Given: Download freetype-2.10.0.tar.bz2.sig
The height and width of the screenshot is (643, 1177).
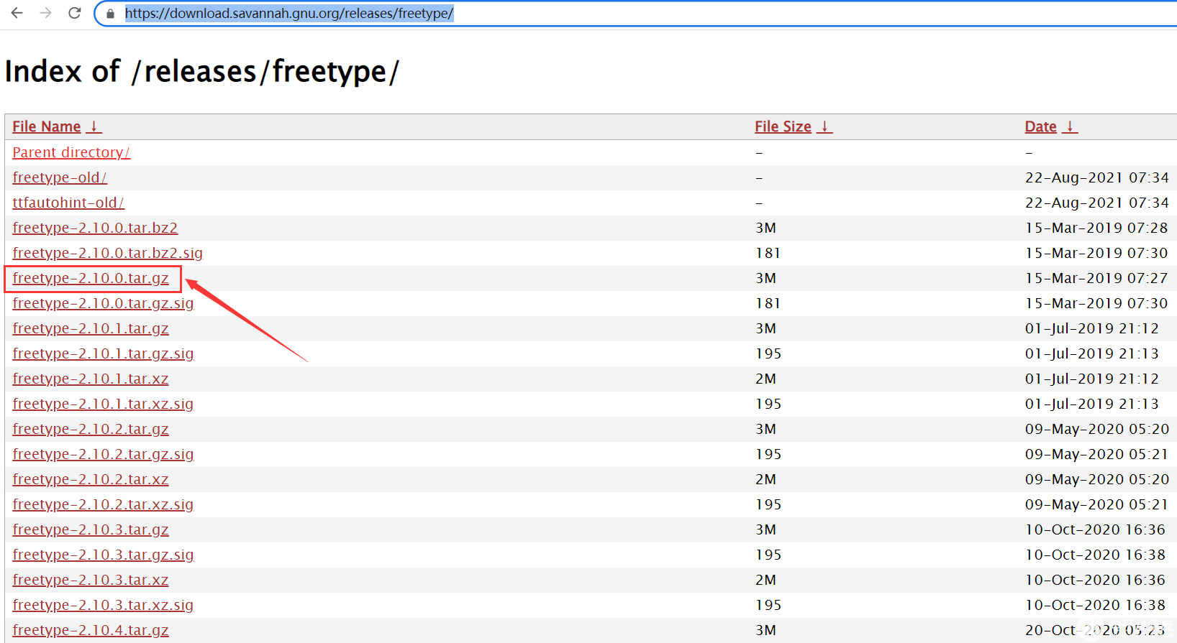Looking at the screenshot, I should (x=107, y=253).
